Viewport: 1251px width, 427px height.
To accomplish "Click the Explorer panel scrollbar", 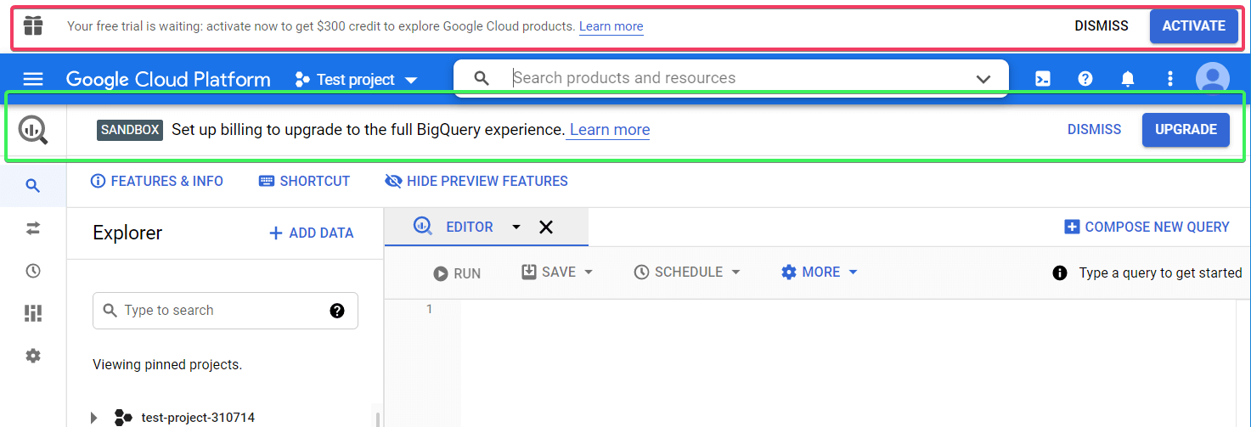I will (x=378, y=418).
